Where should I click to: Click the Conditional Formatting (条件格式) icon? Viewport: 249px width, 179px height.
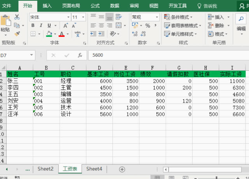click(x=168, y=17)
